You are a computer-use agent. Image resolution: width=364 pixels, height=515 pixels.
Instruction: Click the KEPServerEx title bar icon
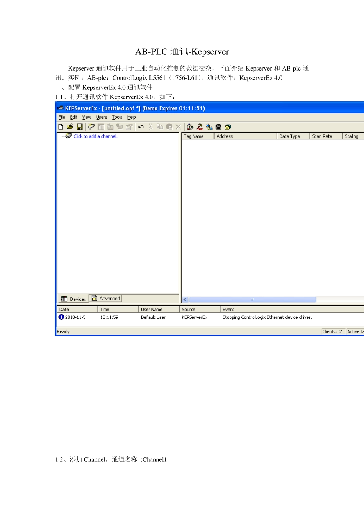point(61,108)
